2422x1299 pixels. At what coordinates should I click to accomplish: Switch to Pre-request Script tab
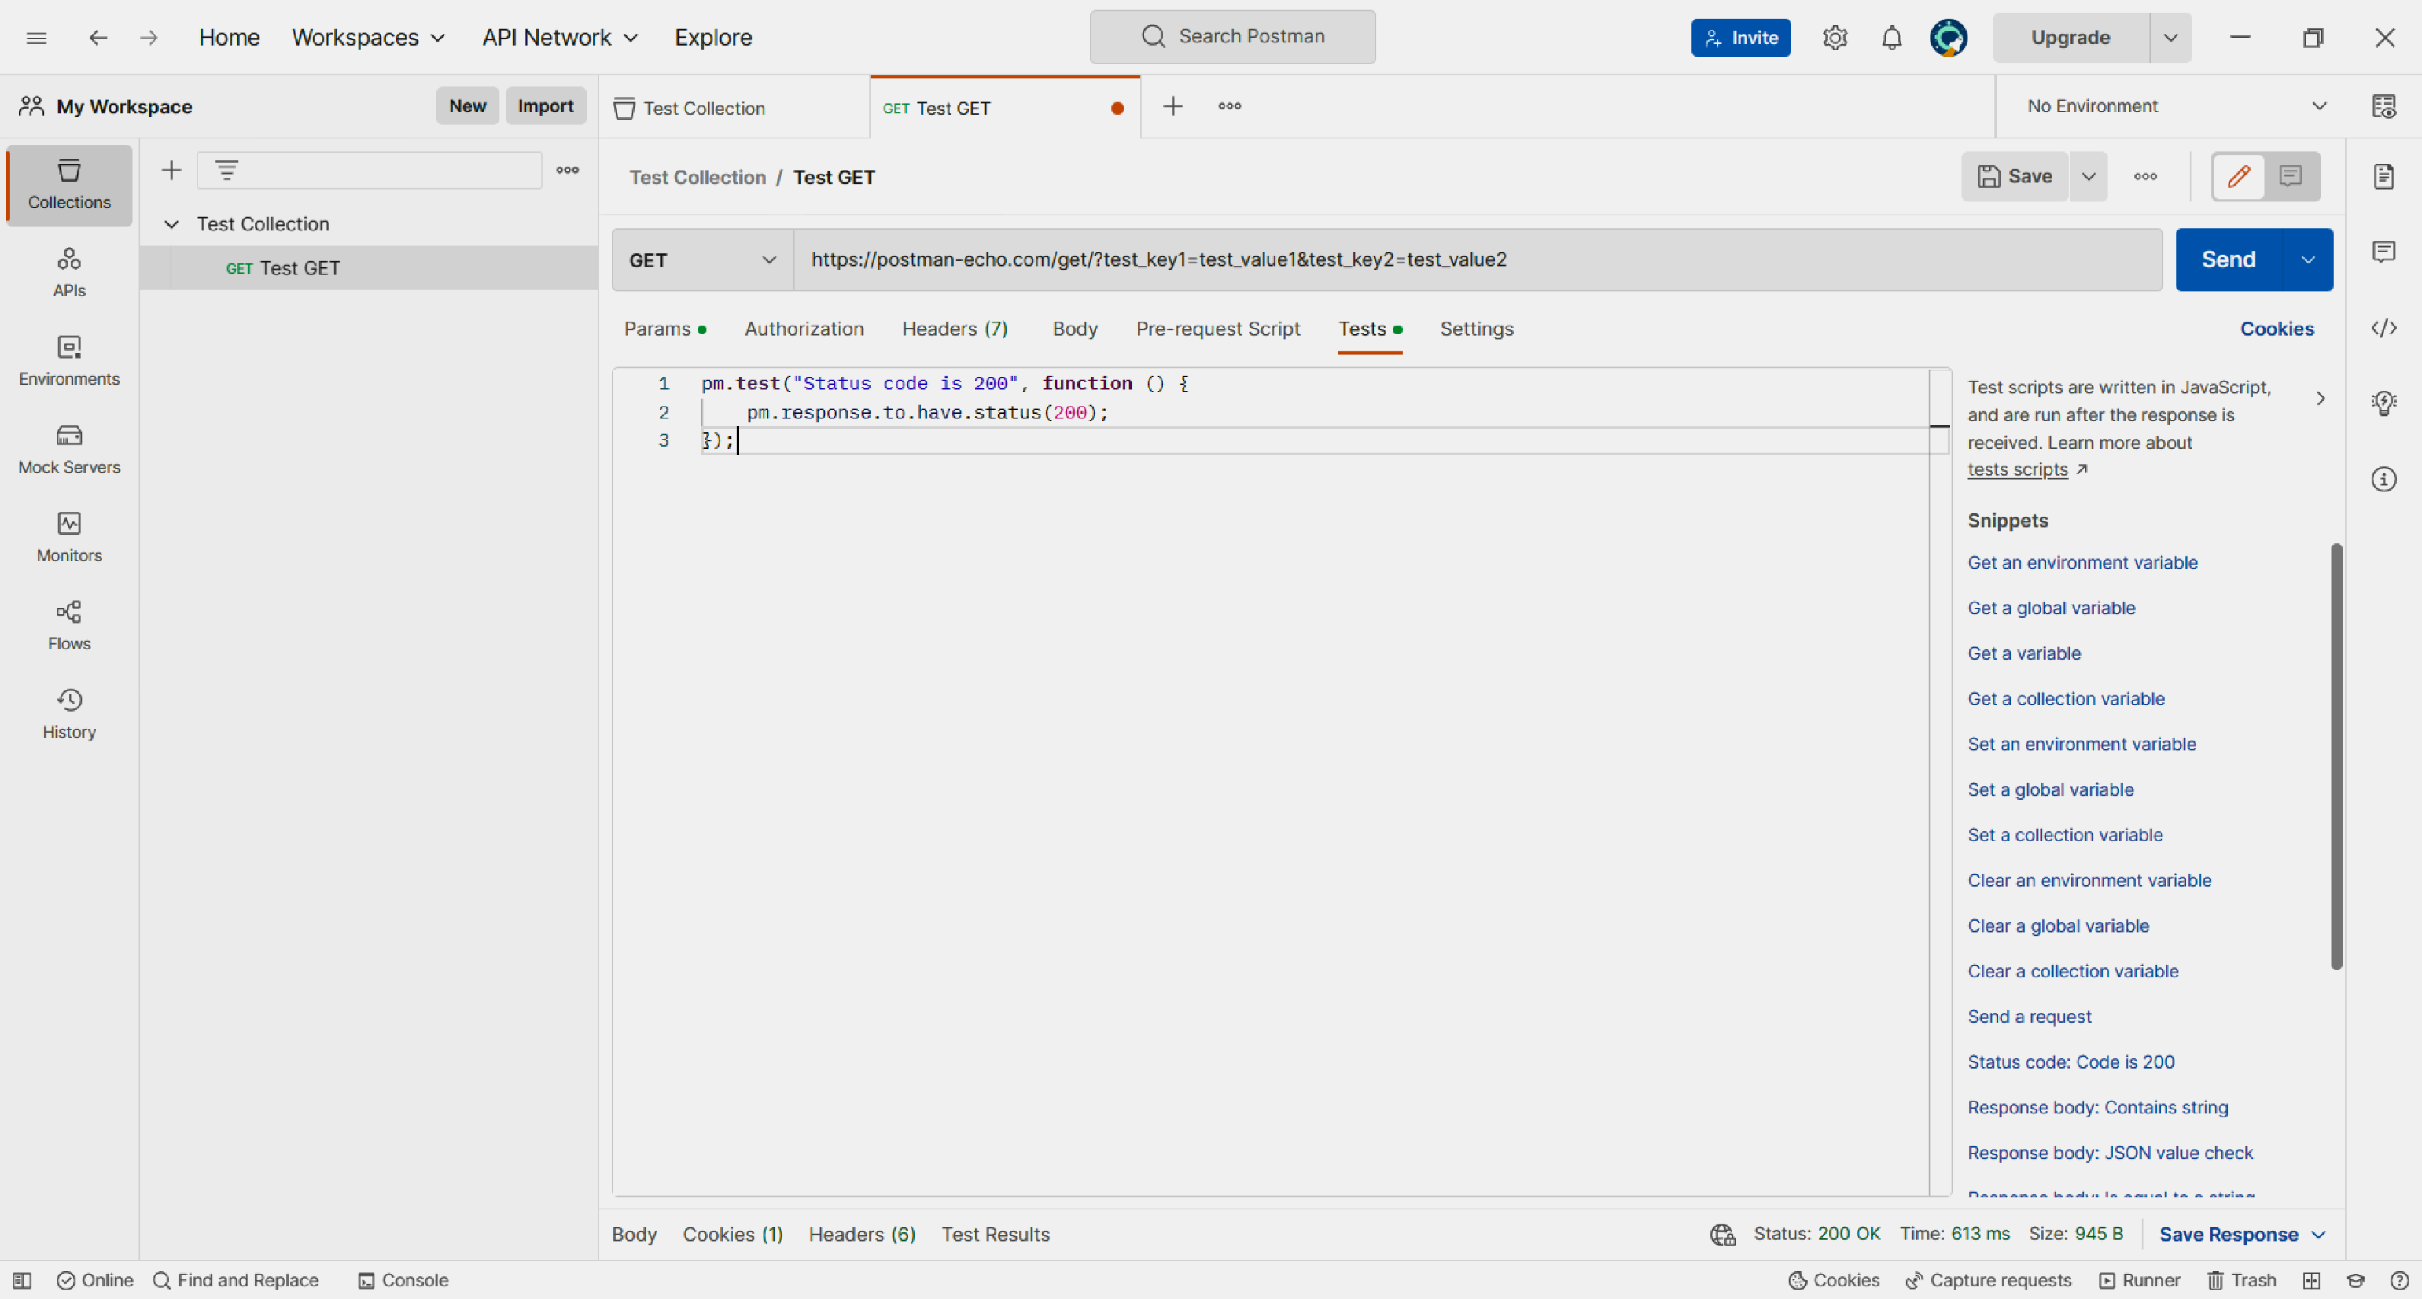click(x=1217, y=329)
